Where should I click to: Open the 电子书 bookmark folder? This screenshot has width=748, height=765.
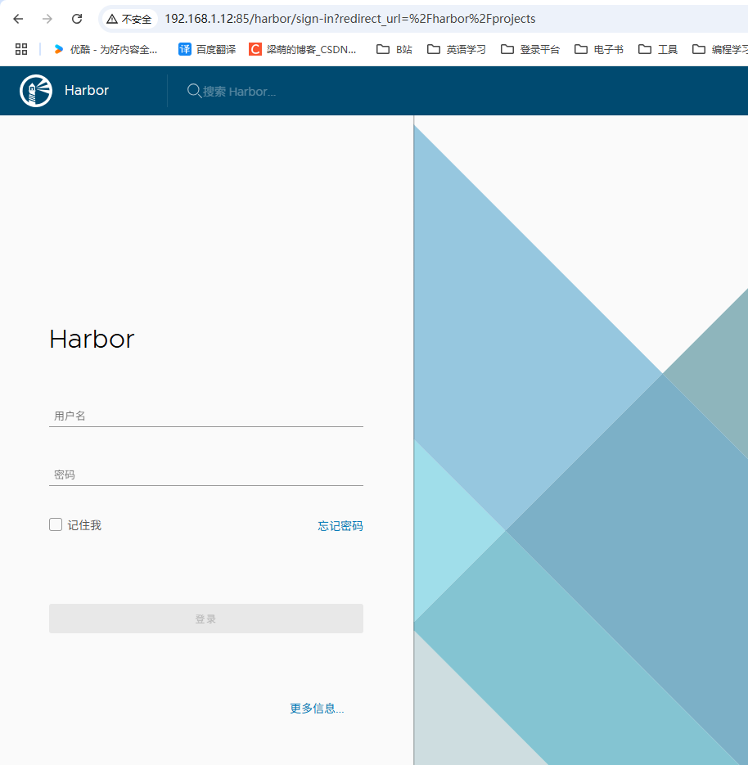pyautogui.click(x=599, y=49)
